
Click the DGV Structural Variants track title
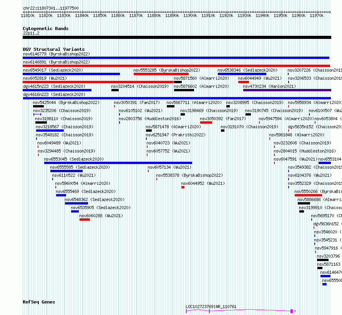(x=54, y=49)
